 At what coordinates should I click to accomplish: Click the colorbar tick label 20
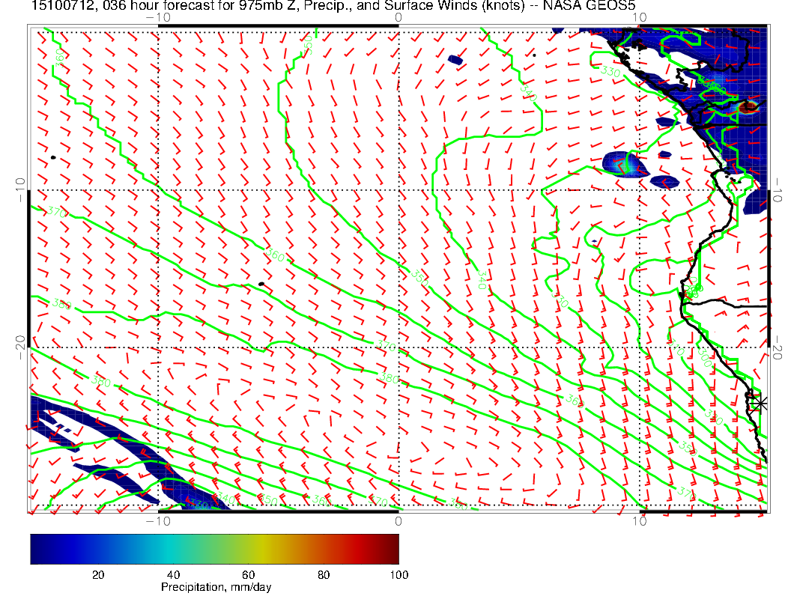(98, 575)
